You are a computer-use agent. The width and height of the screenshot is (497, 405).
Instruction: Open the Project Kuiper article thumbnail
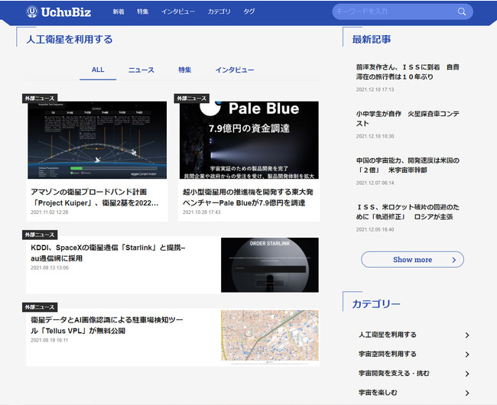[97, 140]
